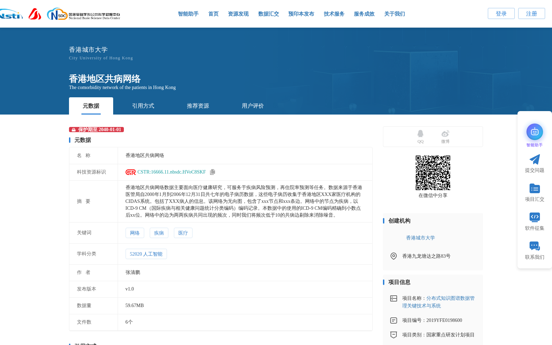Click the 登录 button
This screenshot has height=345, width=552.
click(x=501, y=13)
